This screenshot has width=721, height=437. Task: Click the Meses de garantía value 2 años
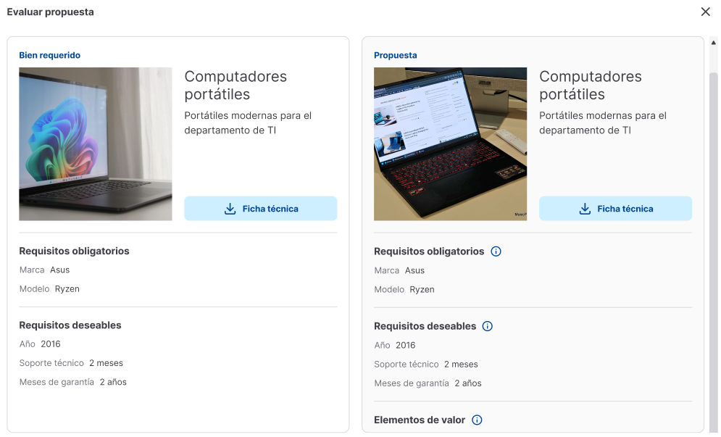pyautogui.click(x=113, y=382)
